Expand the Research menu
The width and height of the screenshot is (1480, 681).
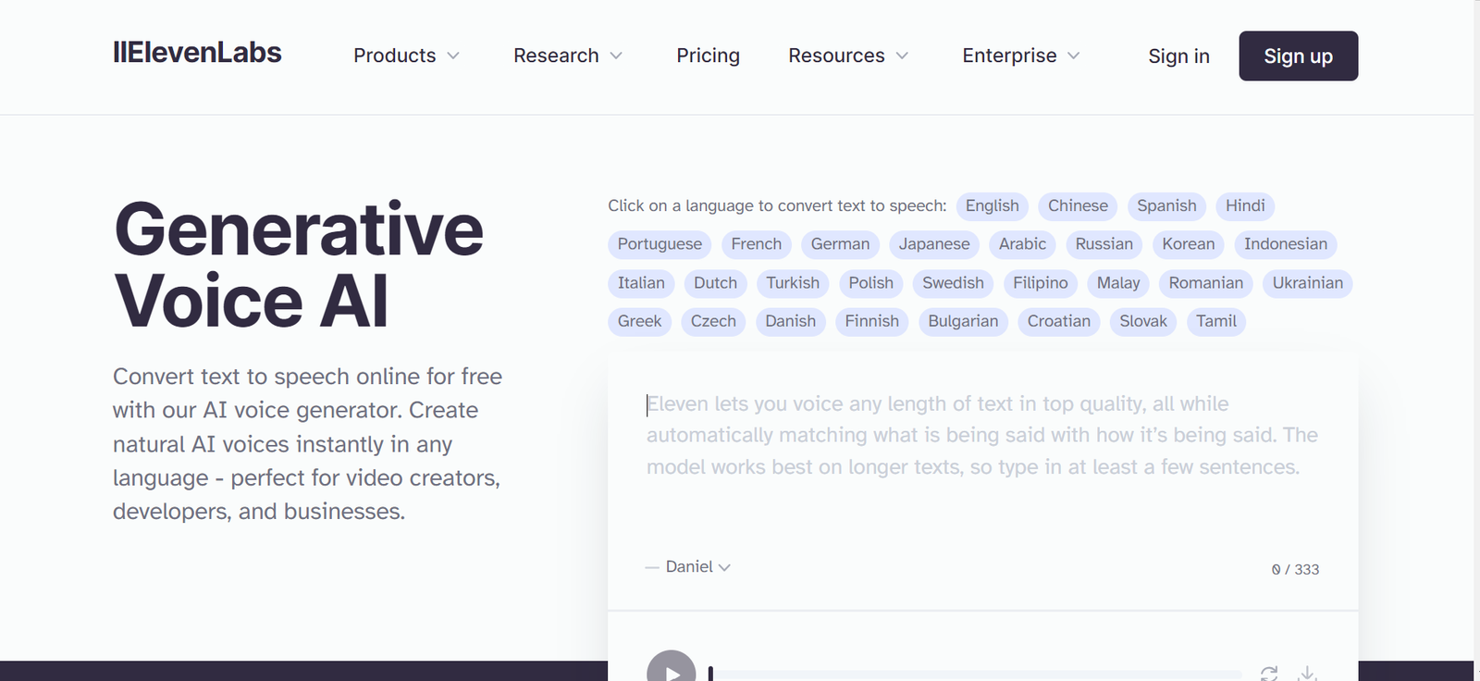[x=568, y=56]
